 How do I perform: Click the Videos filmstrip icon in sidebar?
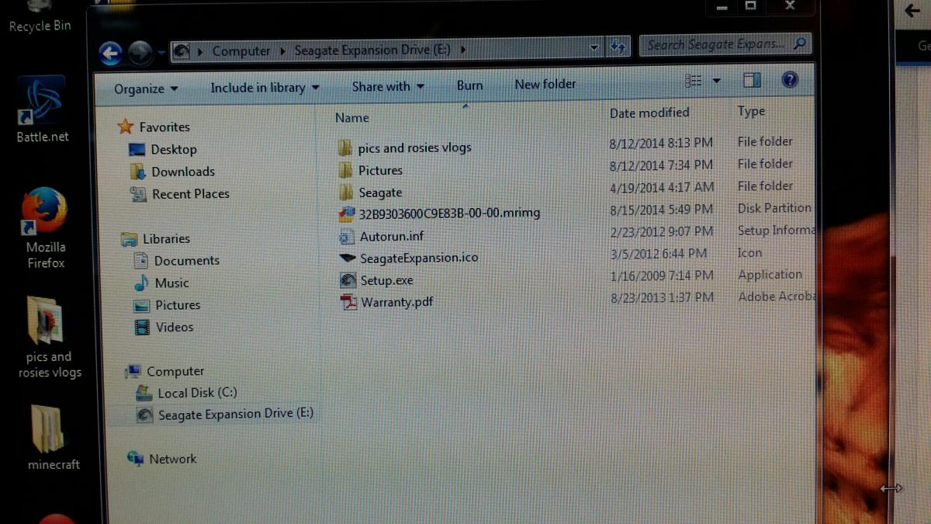(x=142, y=328)
